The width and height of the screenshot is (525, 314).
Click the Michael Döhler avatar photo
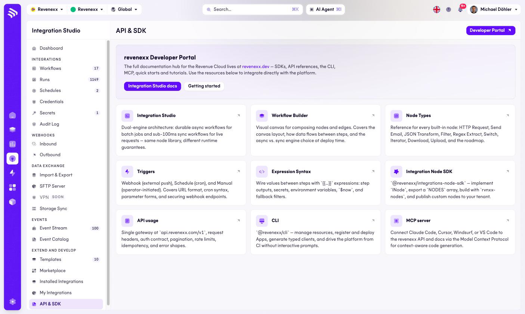click(x=474, y=9)
